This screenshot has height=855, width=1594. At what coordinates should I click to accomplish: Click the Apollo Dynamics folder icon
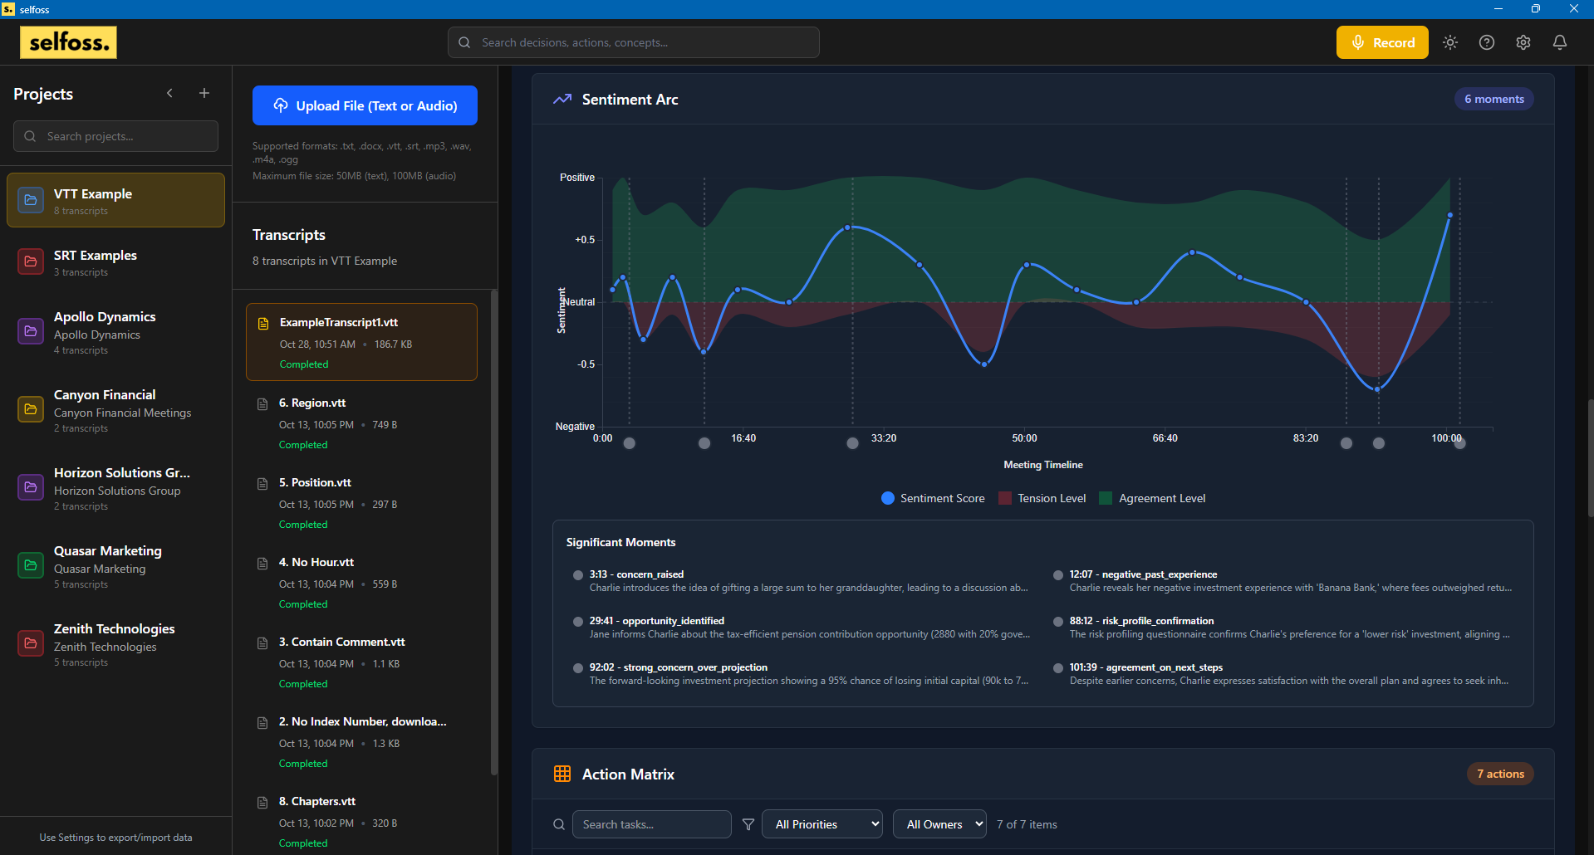click(31, 331)
